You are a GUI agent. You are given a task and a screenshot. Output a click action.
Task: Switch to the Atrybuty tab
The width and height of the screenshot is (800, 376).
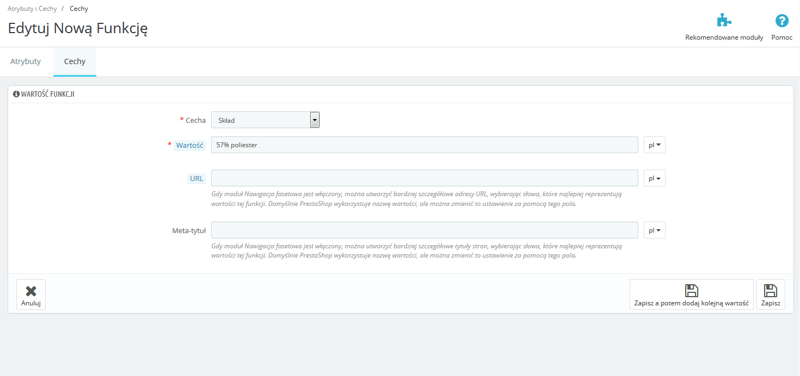point(26,61)
